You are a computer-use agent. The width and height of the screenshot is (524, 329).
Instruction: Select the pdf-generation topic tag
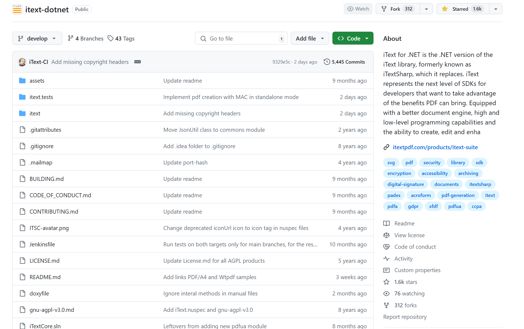[x=458, y=195]
